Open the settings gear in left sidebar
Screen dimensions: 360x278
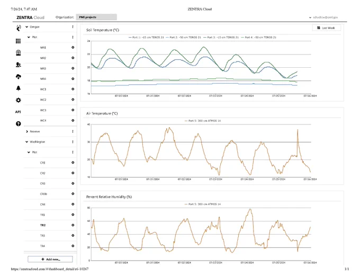(19, 100)
